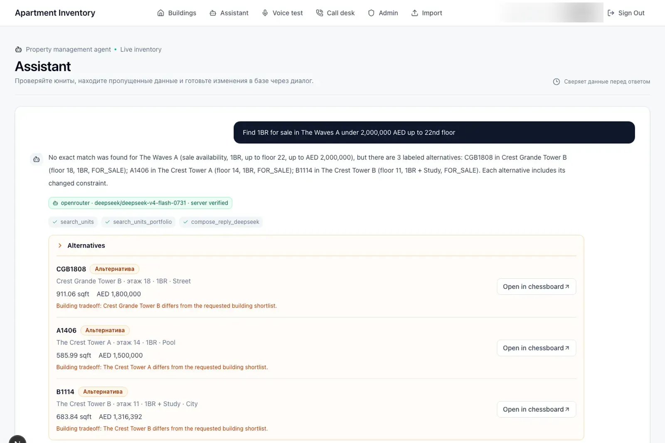The height and width of the screenshot is (443, 665).
Task: Open A1406 in chessboard
Action: pyautogui.click(x=536, y=348)
